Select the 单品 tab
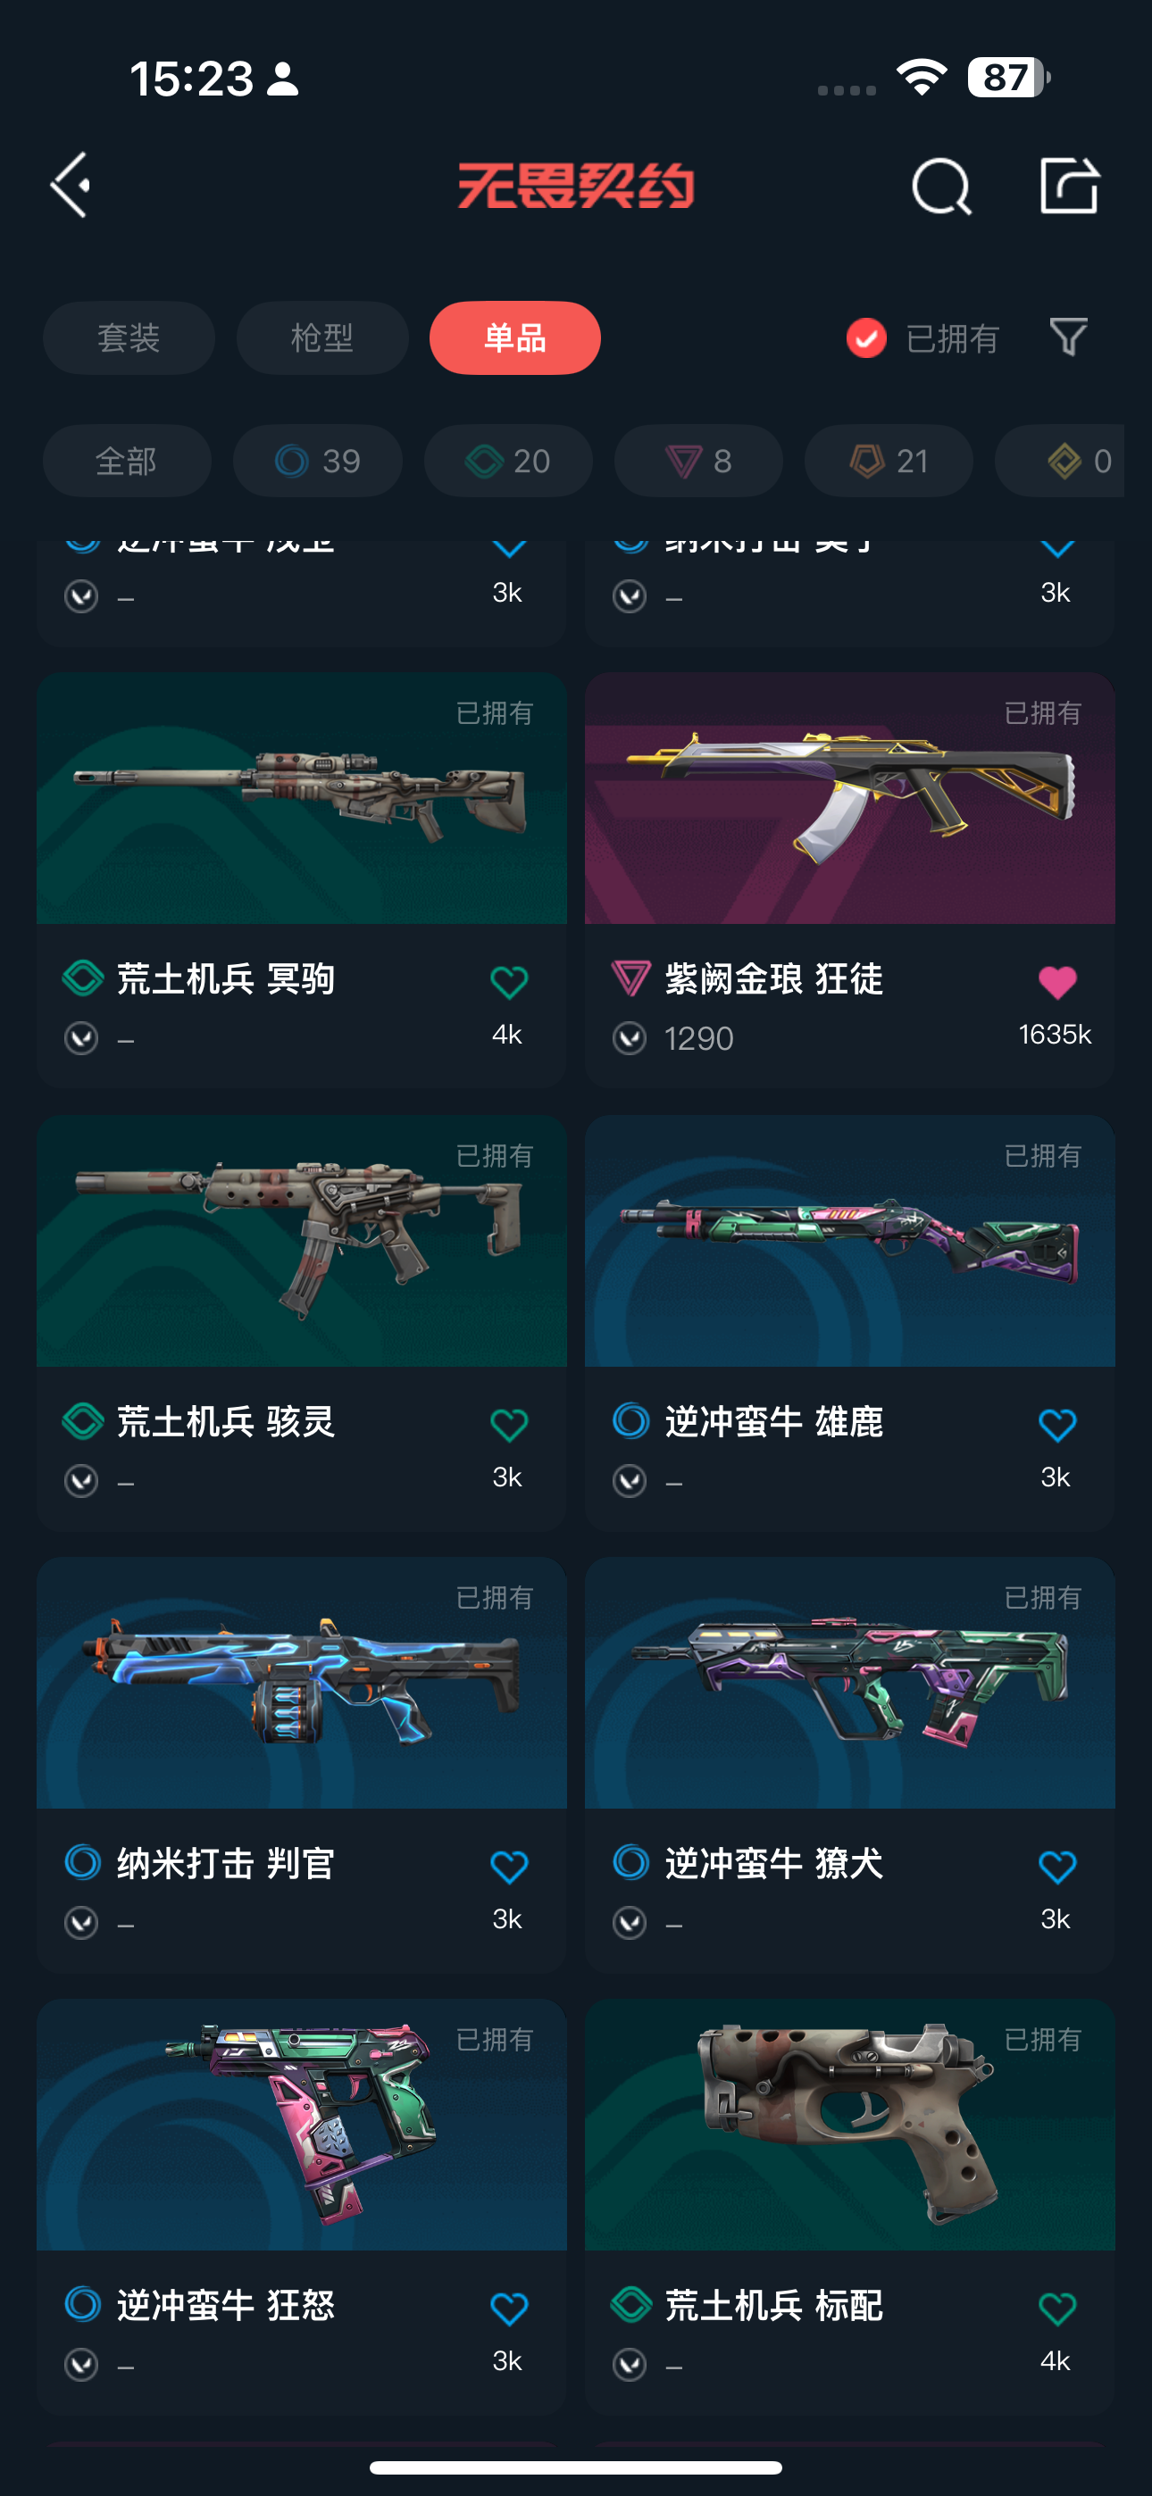 pos(515,338)
